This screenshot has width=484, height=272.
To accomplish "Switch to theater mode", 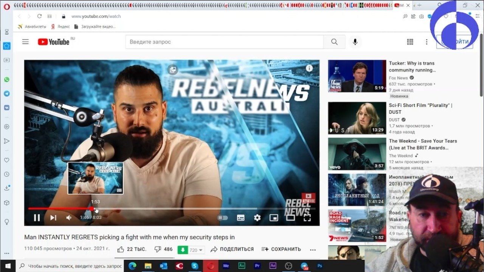I will (290, 218).
